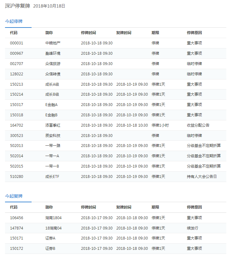The height and width of the screenshot is (257, 231).
Task: Click stock code 000031
Action: click(17, 43)
